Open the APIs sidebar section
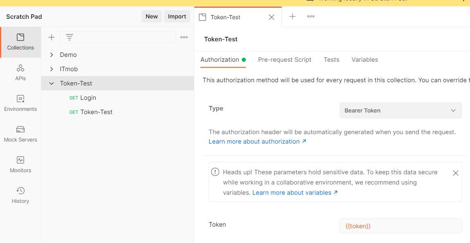The height and width of the screenshot is (243, 470). [20, 72]
